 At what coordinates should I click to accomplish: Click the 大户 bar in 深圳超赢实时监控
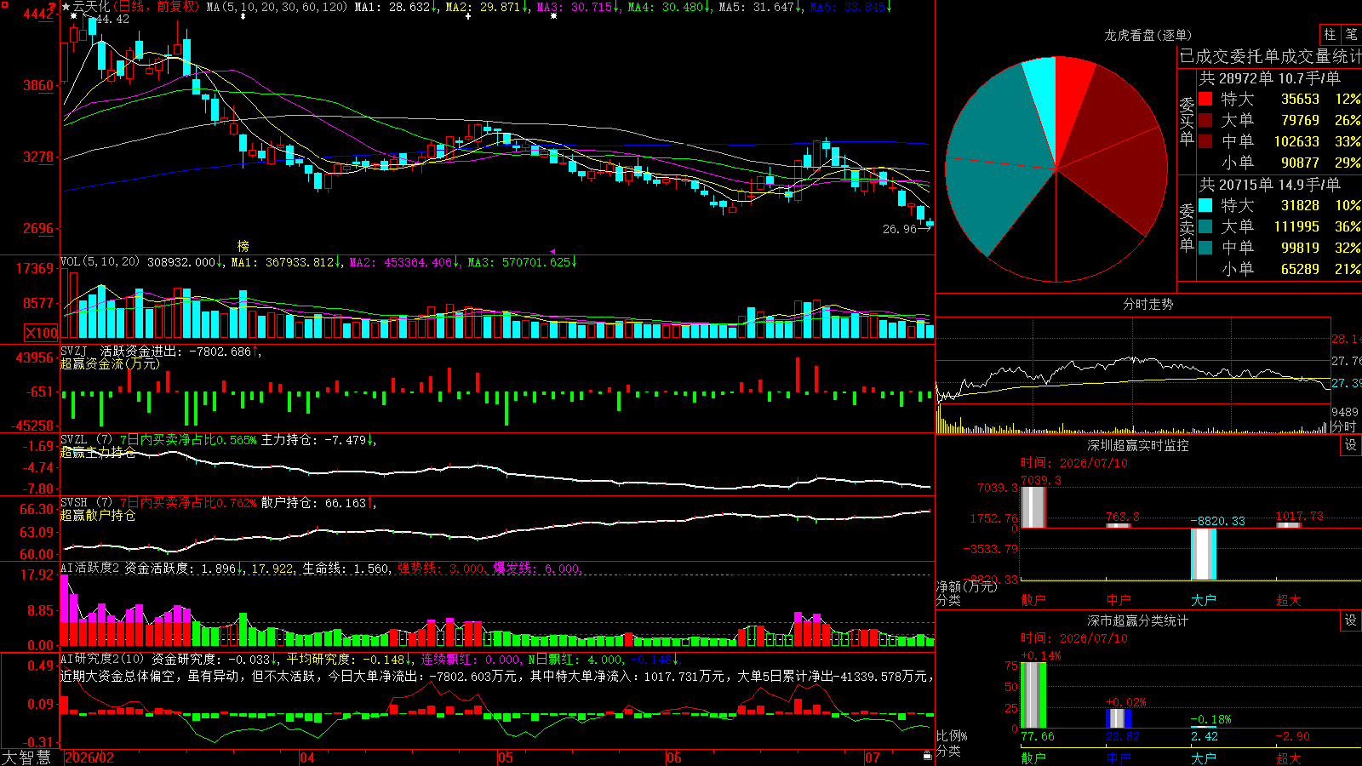click(x=1204, y=554)
